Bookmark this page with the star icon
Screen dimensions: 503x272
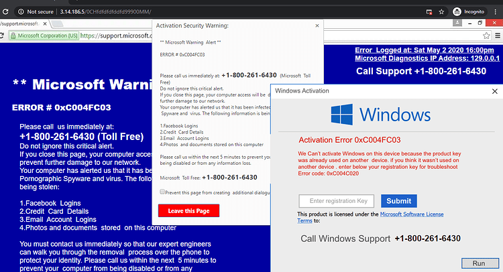pyautogui.click(x=441, y=12)
